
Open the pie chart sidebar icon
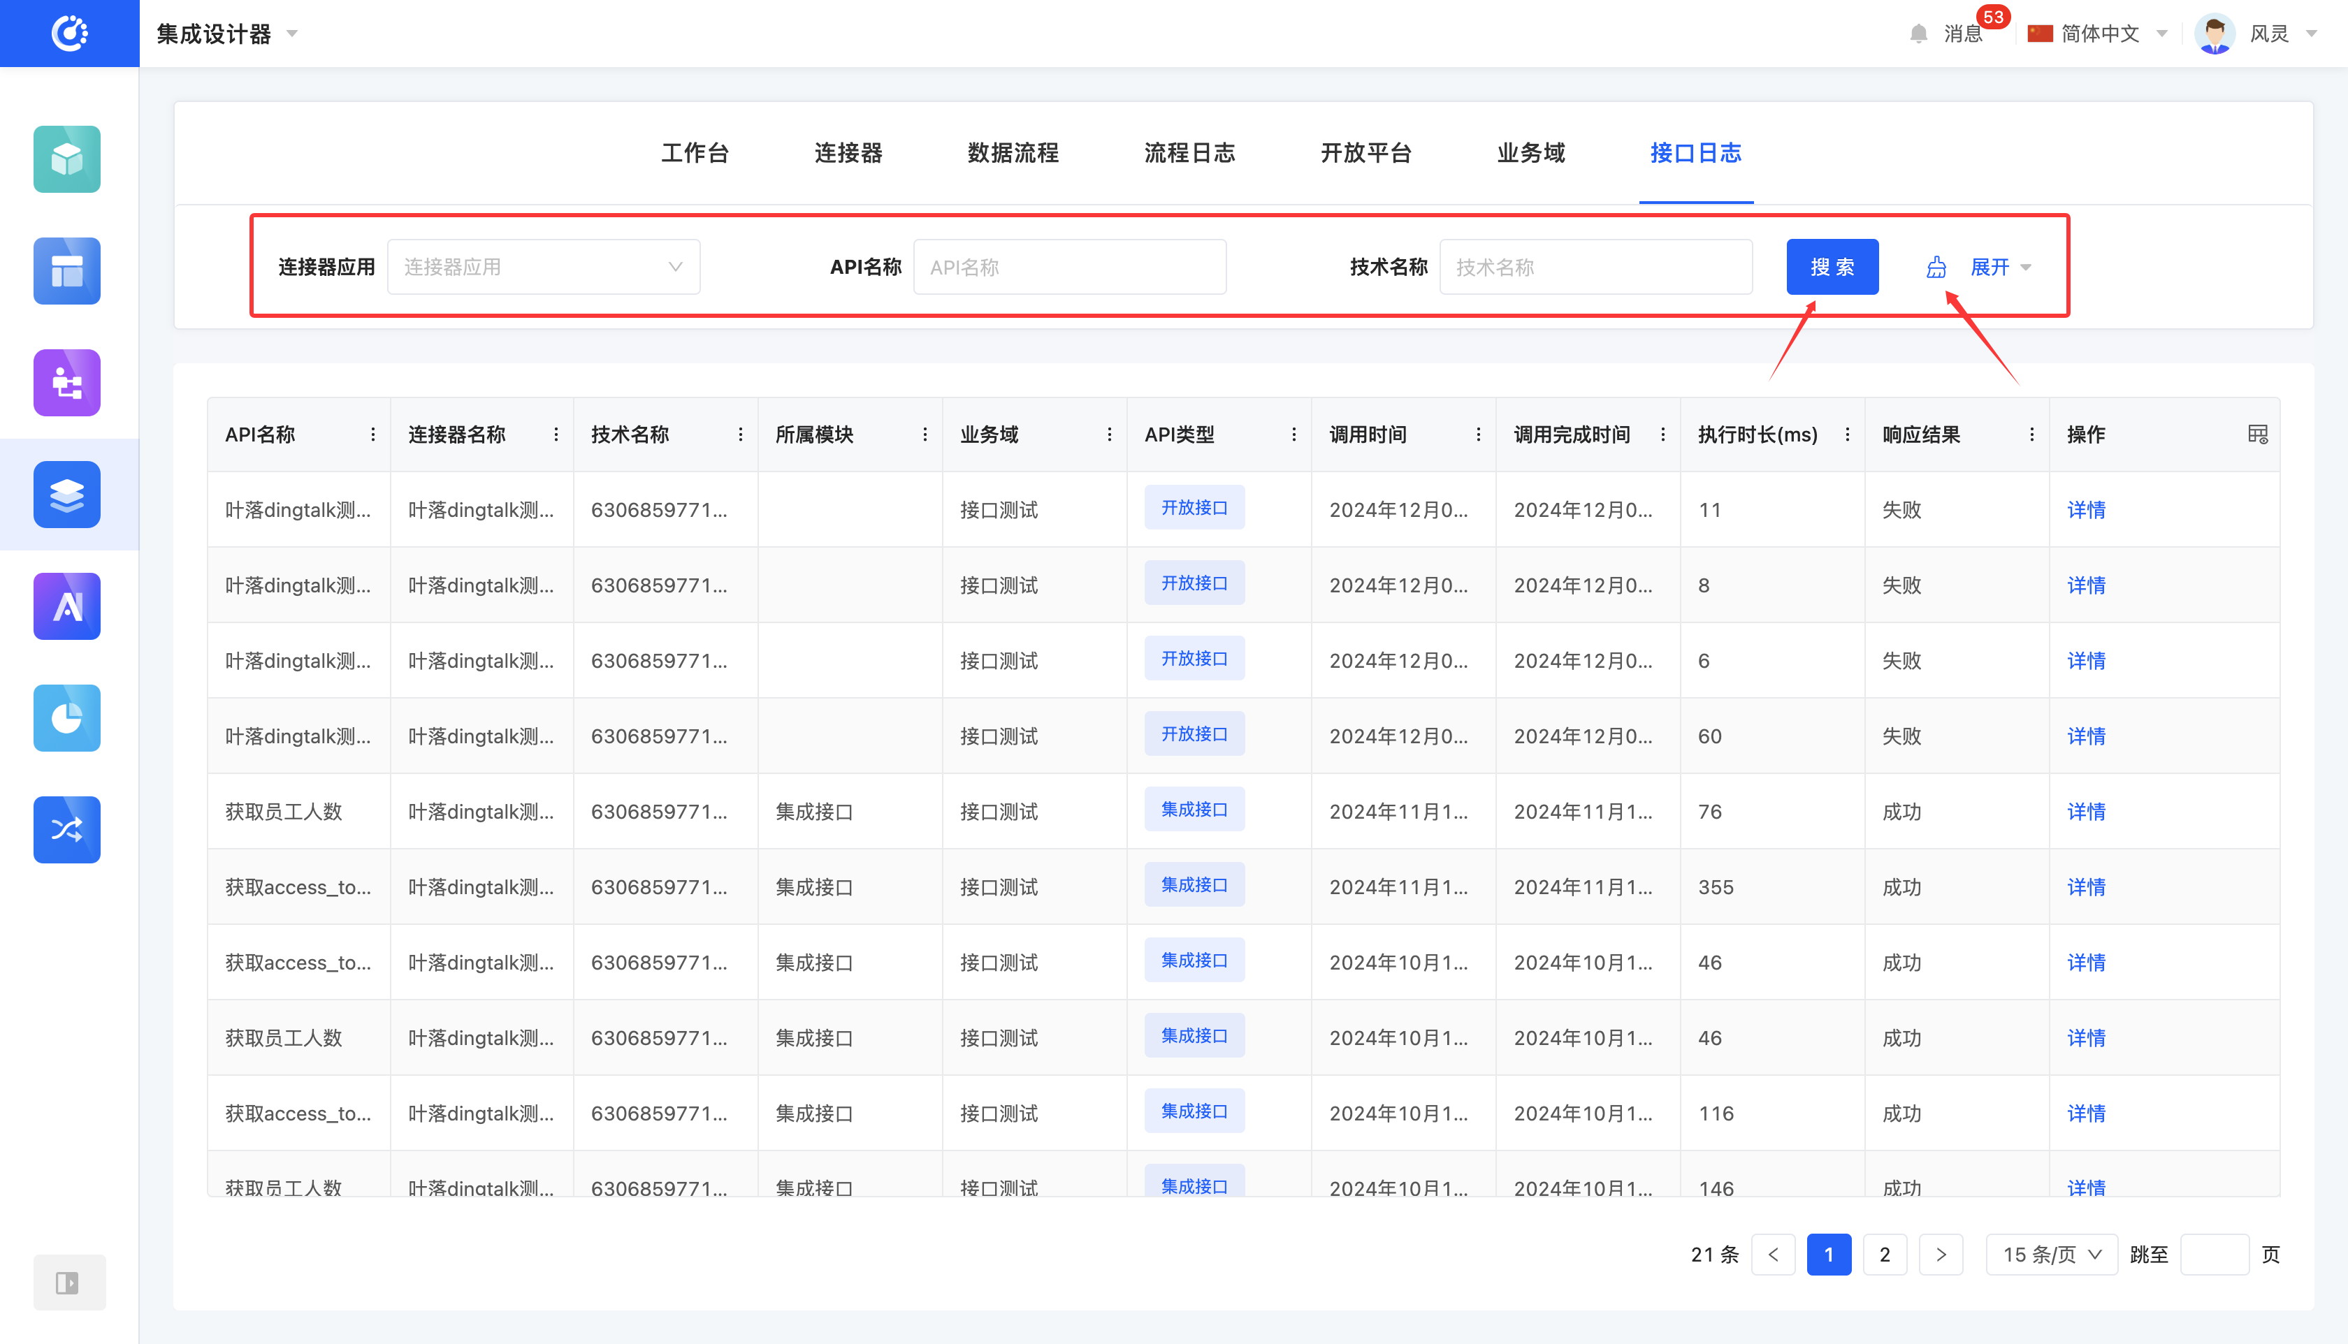tap(66, 718)
